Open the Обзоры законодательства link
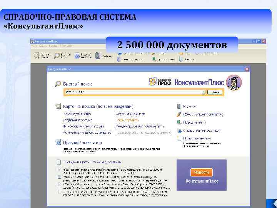This screenshot has height=208, width=277. click(x=203, y=114)
